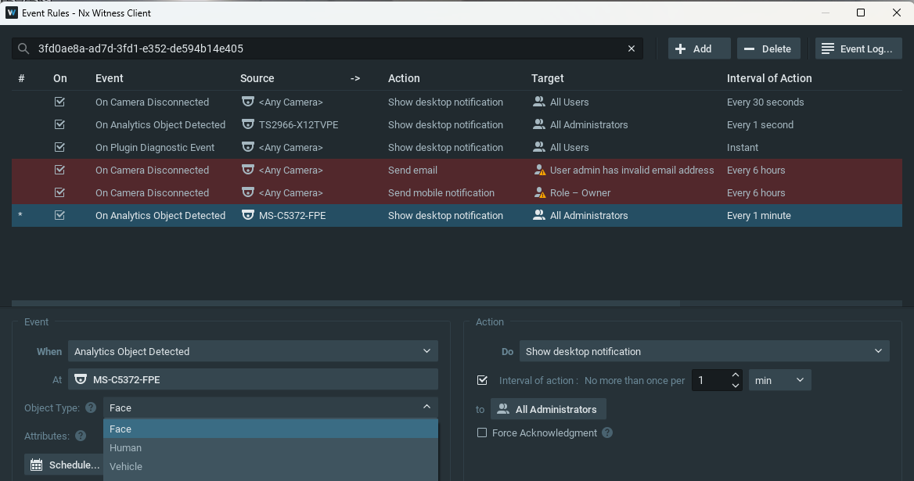The height and width of the screenshot is (481, 914).
Task: Select Human in Object Type list
Action: click(271, 447)
